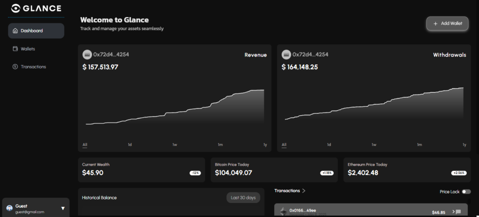Switch to the 1w tab on Revenue chart

point(174,145)
